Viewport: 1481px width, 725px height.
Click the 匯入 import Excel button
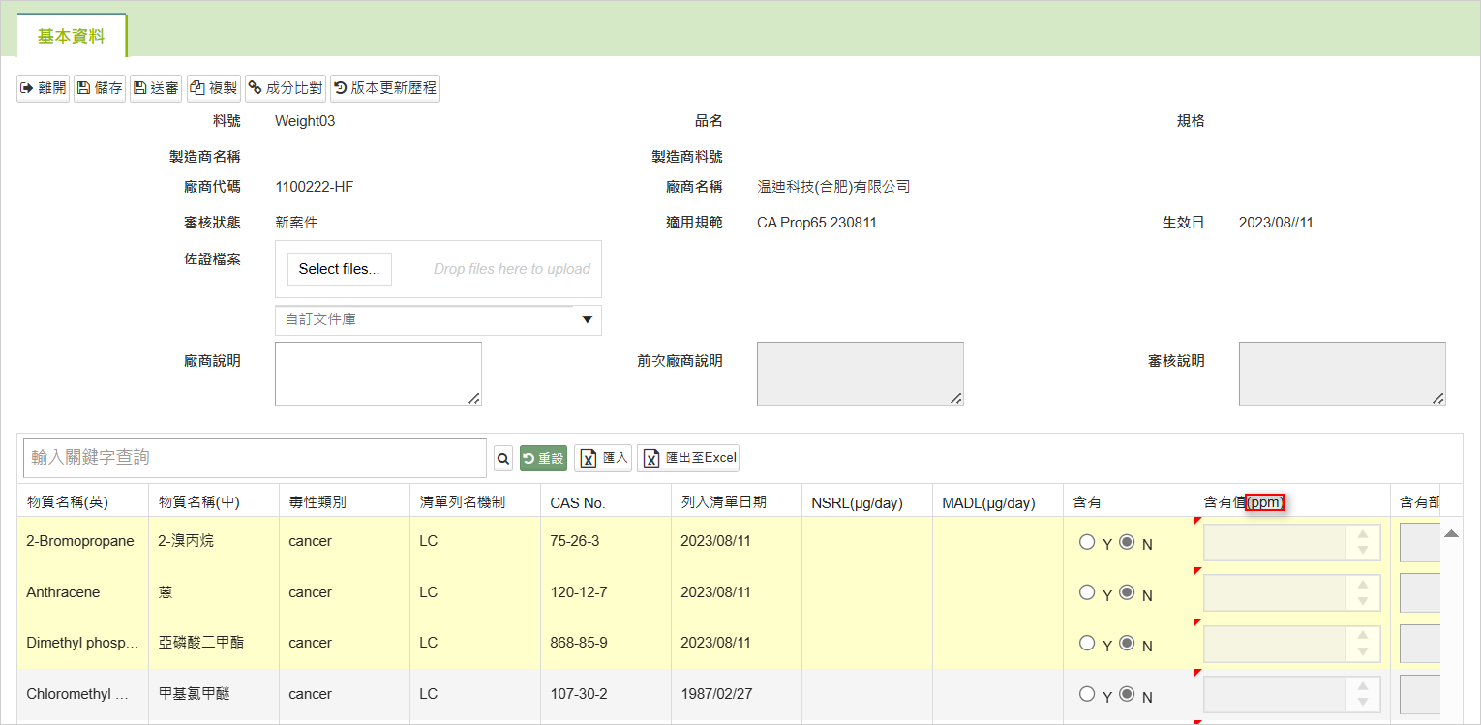pos(603,458)
